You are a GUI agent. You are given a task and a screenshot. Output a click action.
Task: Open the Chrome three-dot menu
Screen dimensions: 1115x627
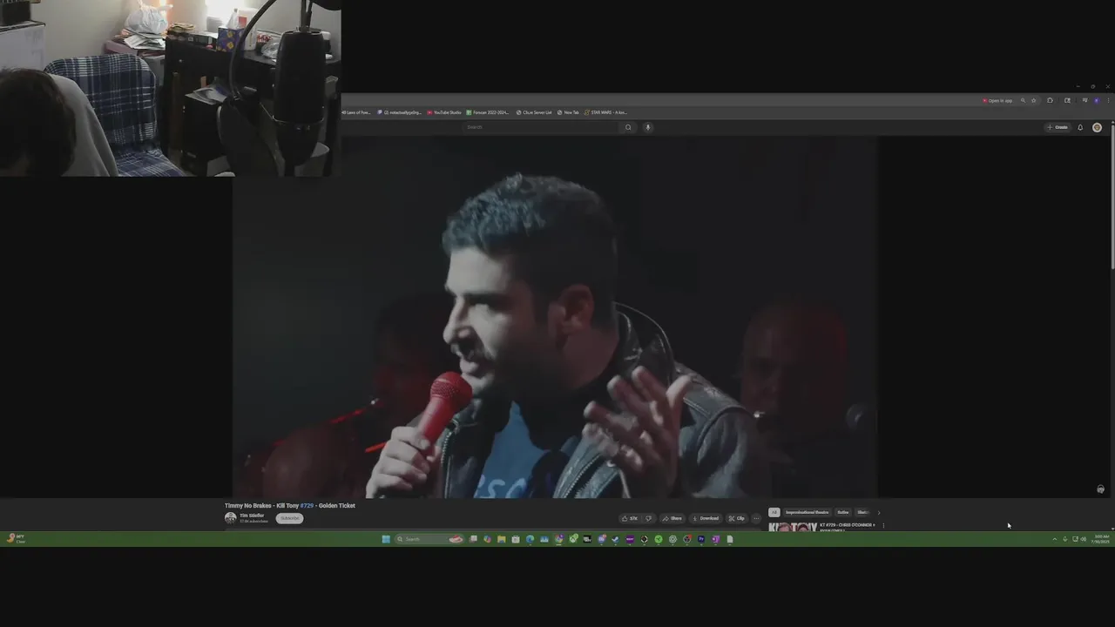(x=1108, y=100)
